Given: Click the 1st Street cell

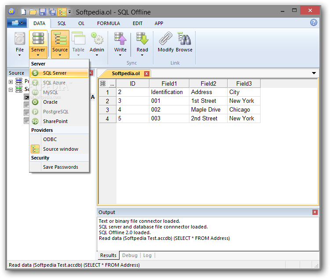Looking at the screenshot, I should (x=208, y=101).
